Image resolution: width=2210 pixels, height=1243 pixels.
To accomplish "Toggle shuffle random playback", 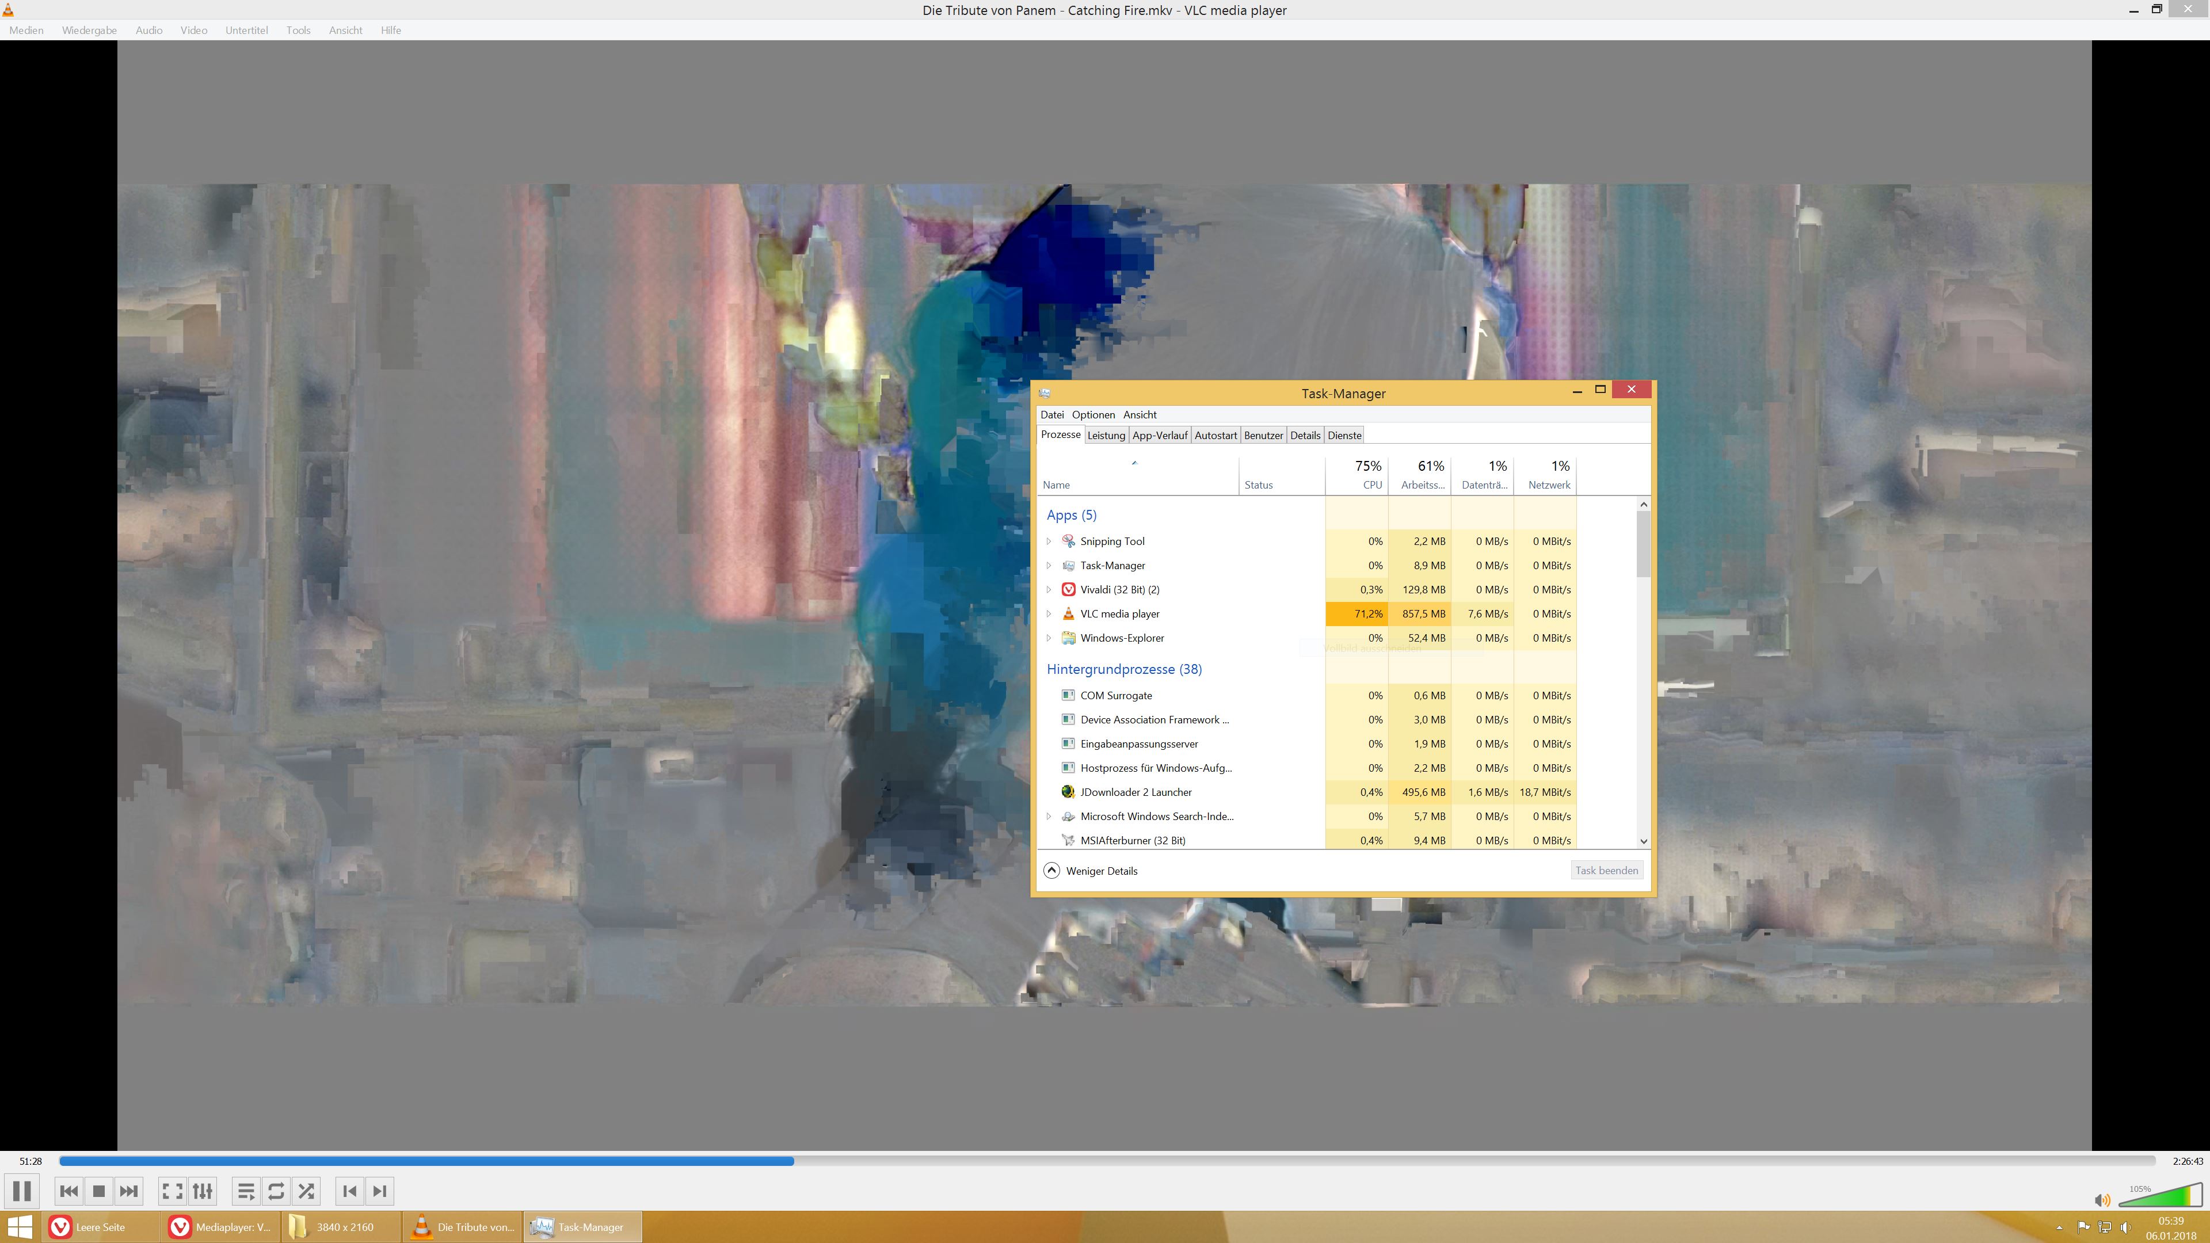I will tap(306, 1191).
